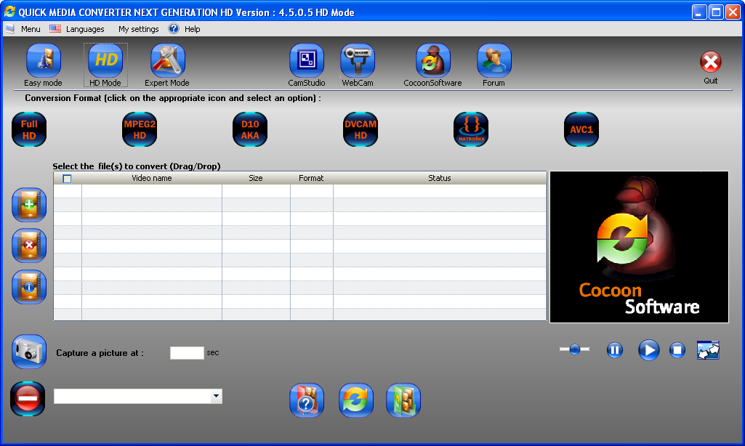Sort by the Size column header
The height and width of the screenshot is (446, 745).
[x=256, y=178]
